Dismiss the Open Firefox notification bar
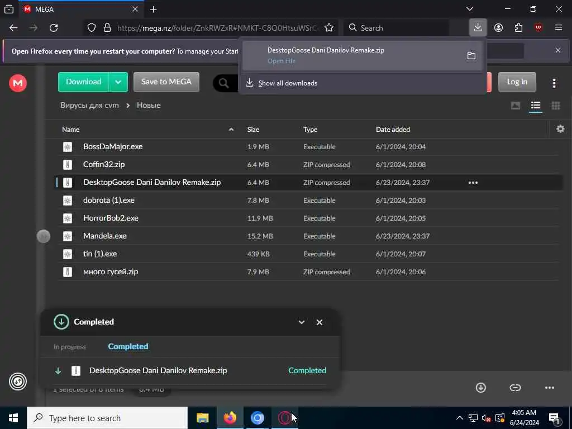 (x=558, y=50)
